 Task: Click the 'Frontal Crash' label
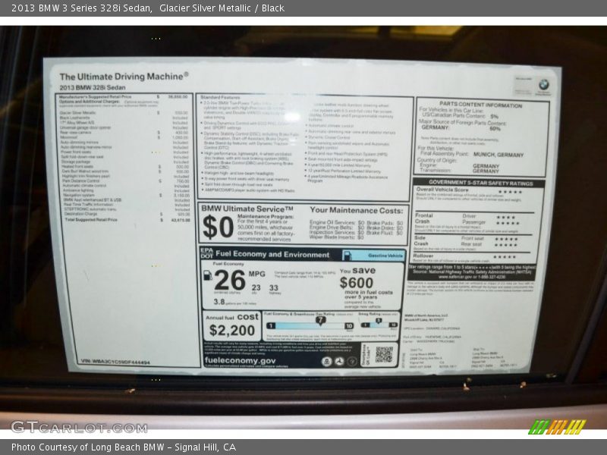pyautogui.click(x=423, y=218)
